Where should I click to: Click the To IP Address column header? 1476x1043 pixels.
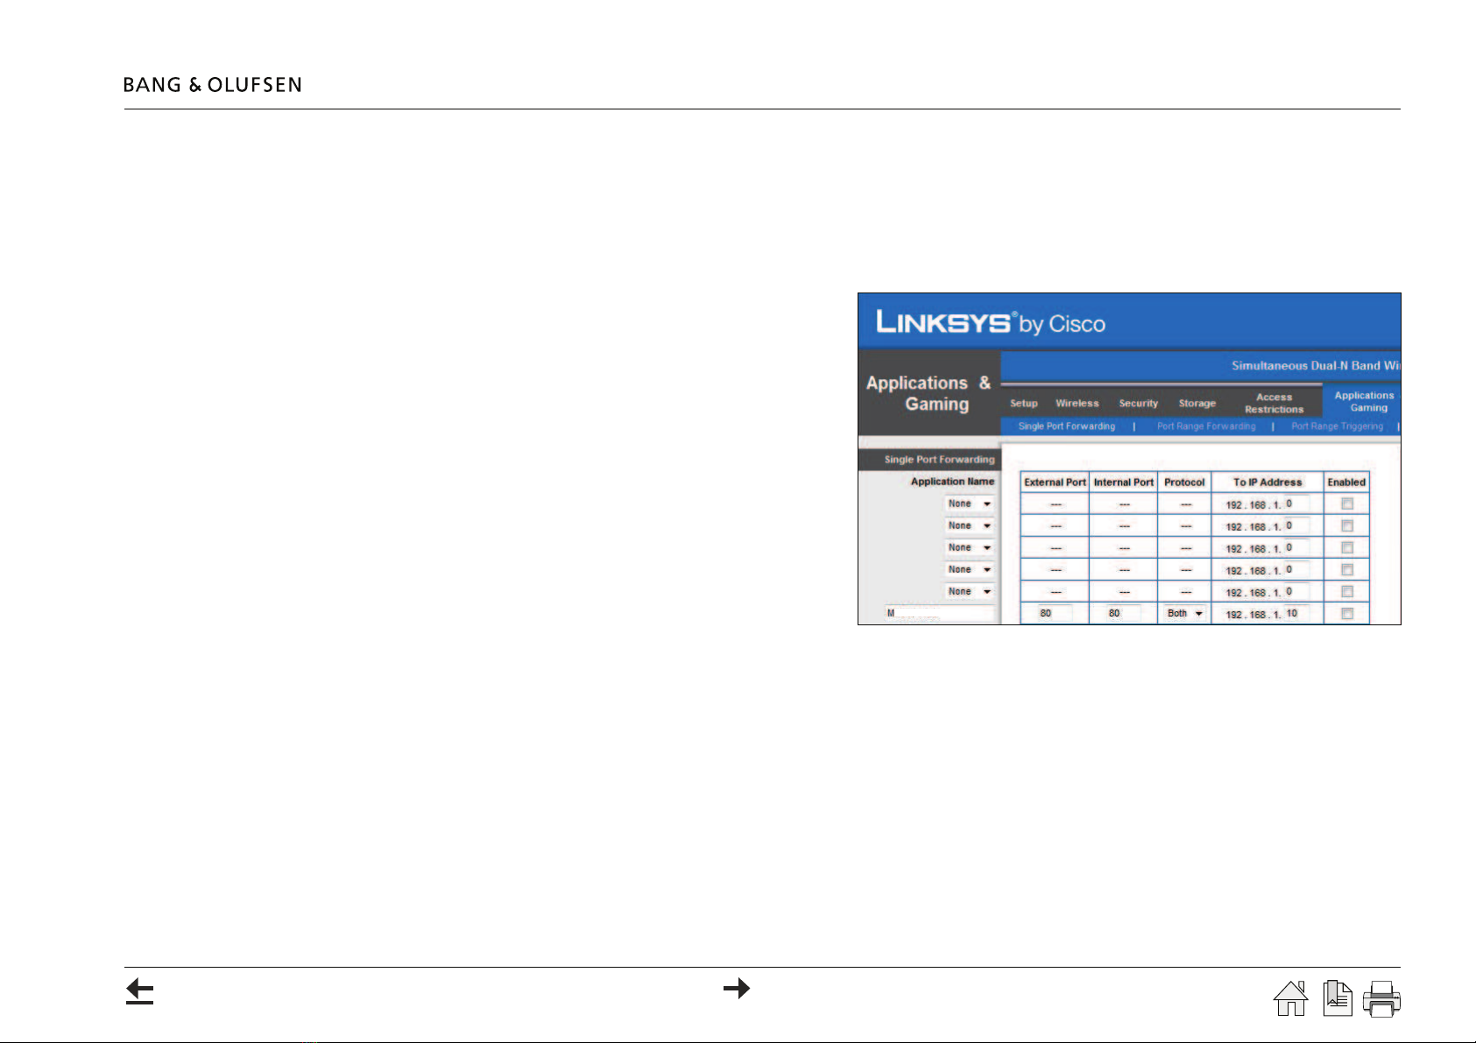coord(1268,483)
